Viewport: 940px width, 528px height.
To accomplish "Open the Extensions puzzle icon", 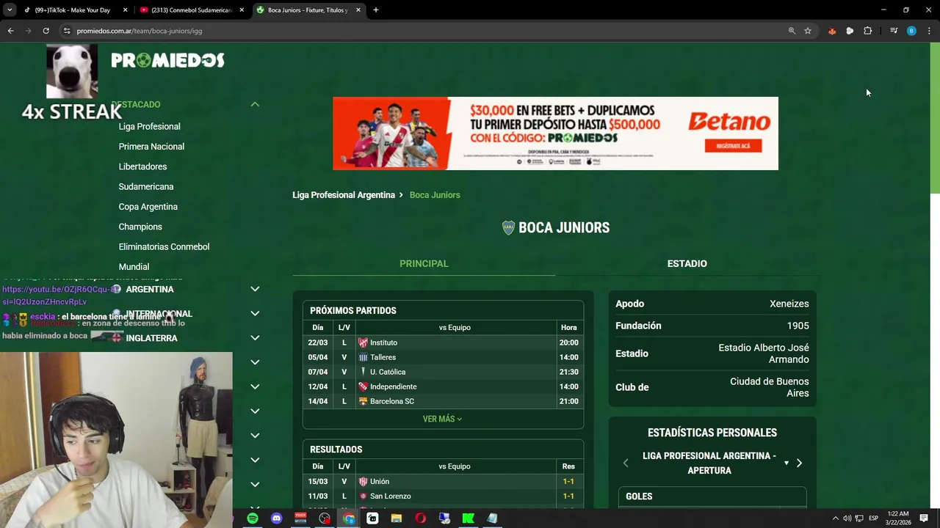I will point(868,31).
